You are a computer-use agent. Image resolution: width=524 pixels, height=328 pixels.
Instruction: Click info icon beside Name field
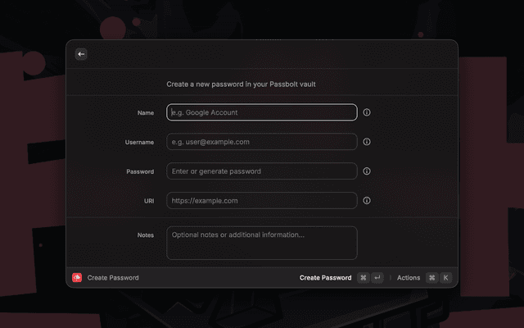tap(367, 112)
